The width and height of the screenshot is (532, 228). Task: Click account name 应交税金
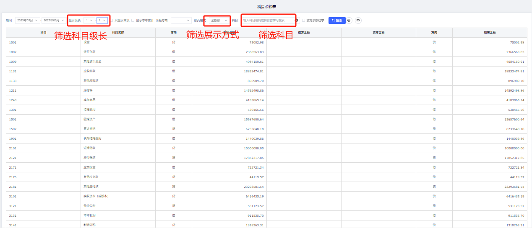89,167
